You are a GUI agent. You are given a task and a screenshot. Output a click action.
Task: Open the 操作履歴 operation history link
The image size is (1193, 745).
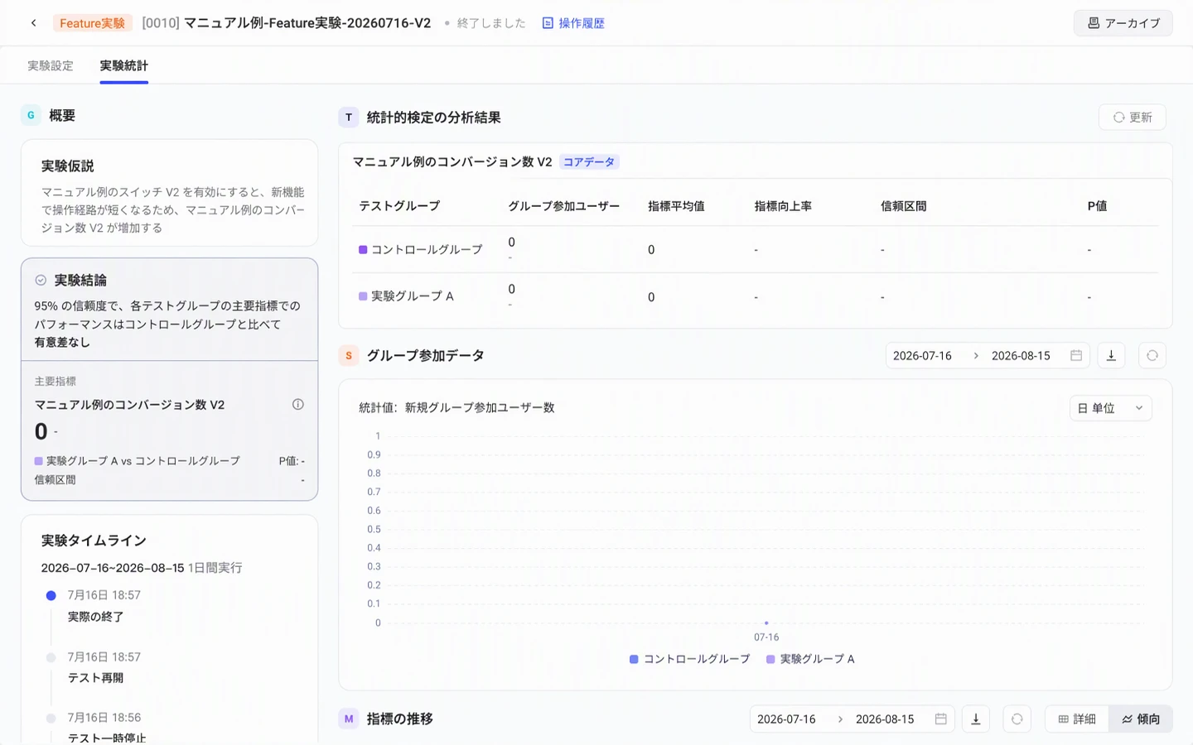[573, 23]
